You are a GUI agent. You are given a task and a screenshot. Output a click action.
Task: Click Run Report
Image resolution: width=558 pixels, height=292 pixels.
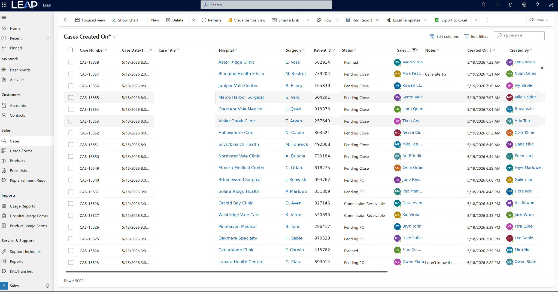(x=359, y=20)
